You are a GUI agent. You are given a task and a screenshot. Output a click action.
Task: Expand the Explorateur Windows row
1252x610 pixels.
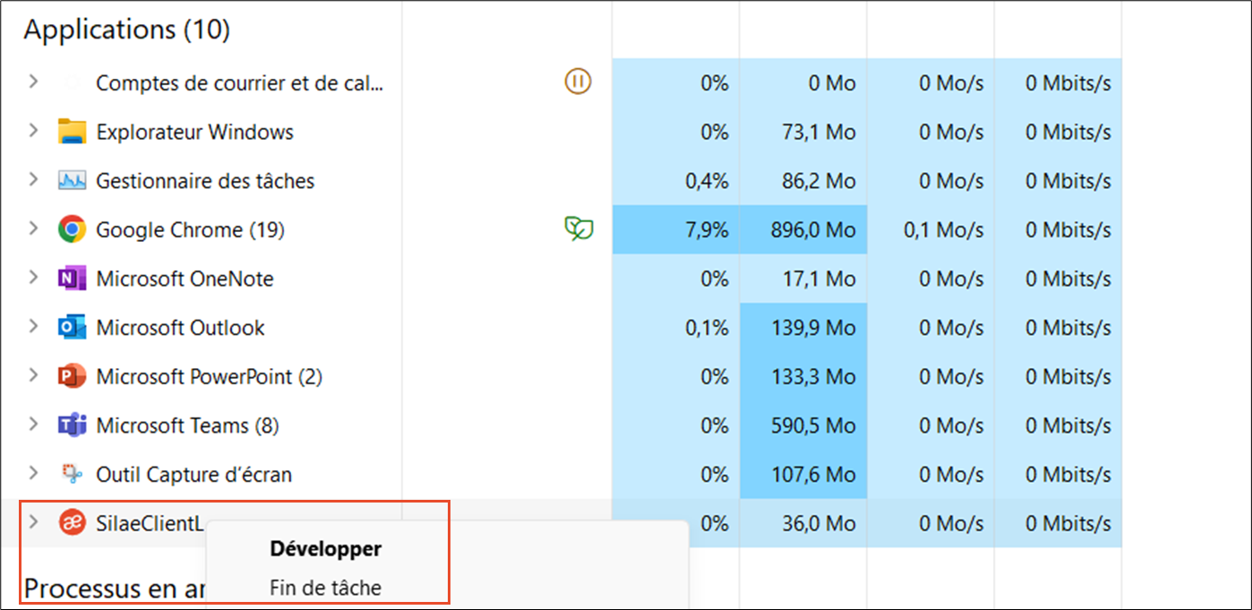pos(33,132)
